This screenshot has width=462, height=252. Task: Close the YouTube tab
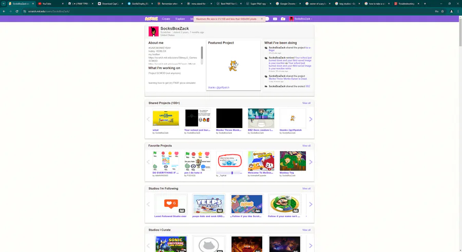pyautogui.click(x=63, y=4)
